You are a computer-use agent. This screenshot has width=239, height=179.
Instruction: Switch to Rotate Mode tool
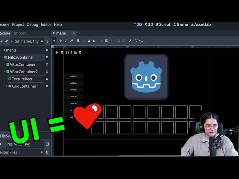[66, 41]
